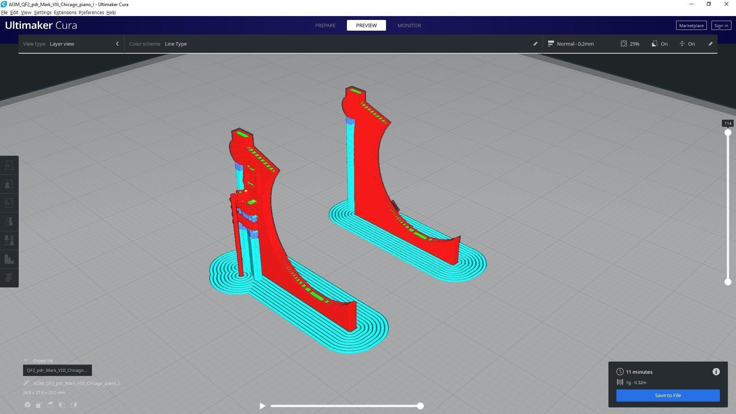Switch to the 3D isometric camera view
Screen dimensions: 736x414
pyautogui.click(x=28, y=405)
